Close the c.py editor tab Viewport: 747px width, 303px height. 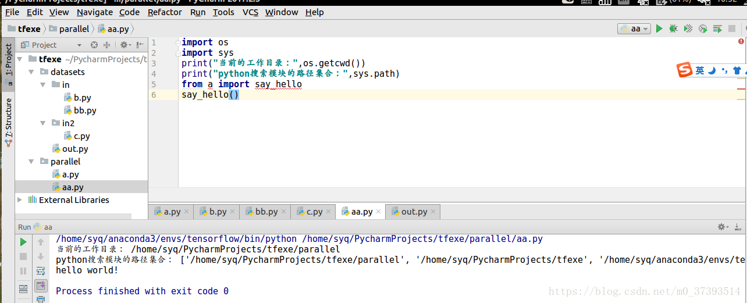pos(329,212)
